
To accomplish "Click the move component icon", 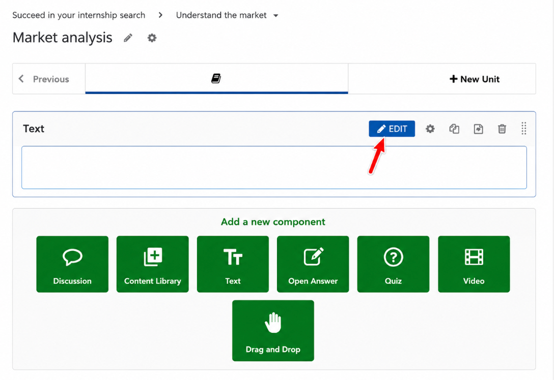I will point(479,129).
